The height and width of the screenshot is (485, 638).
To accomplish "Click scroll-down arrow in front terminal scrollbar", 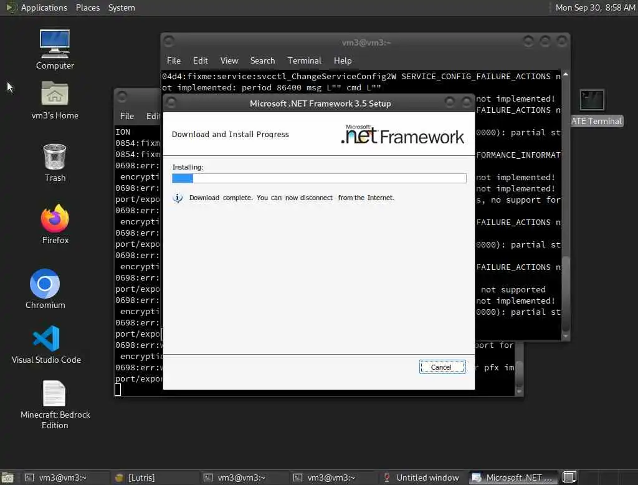I will pyautogui.click(x=565, y=337).
